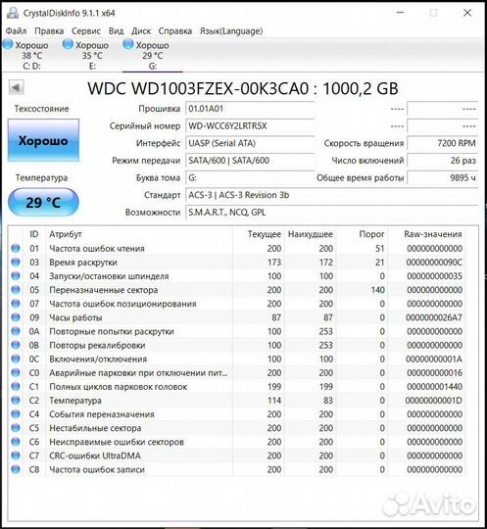Viewport: 487px width, 529px height.
Task: Click status orb of attribute 09 power-on hours
Action: (16, 317)
